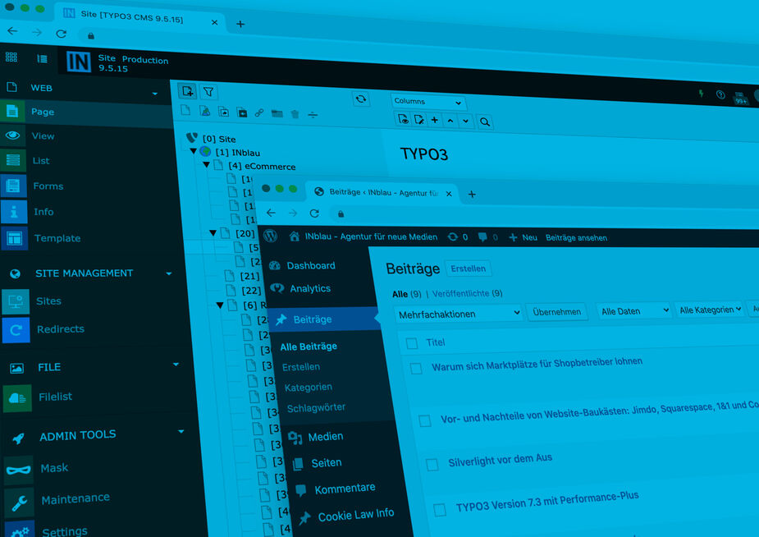
Task: Open Kategorien submenu under Beiträge
Action: point(309,388)
